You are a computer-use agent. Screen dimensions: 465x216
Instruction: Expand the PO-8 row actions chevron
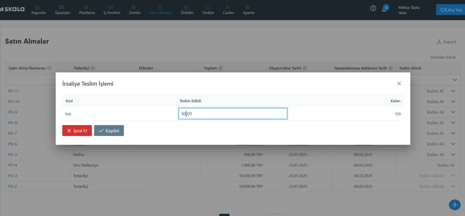click(453, 123)
